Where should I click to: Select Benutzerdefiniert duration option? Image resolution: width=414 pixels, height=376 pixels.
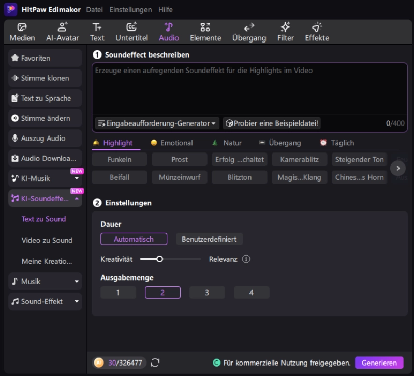[209, 239]
